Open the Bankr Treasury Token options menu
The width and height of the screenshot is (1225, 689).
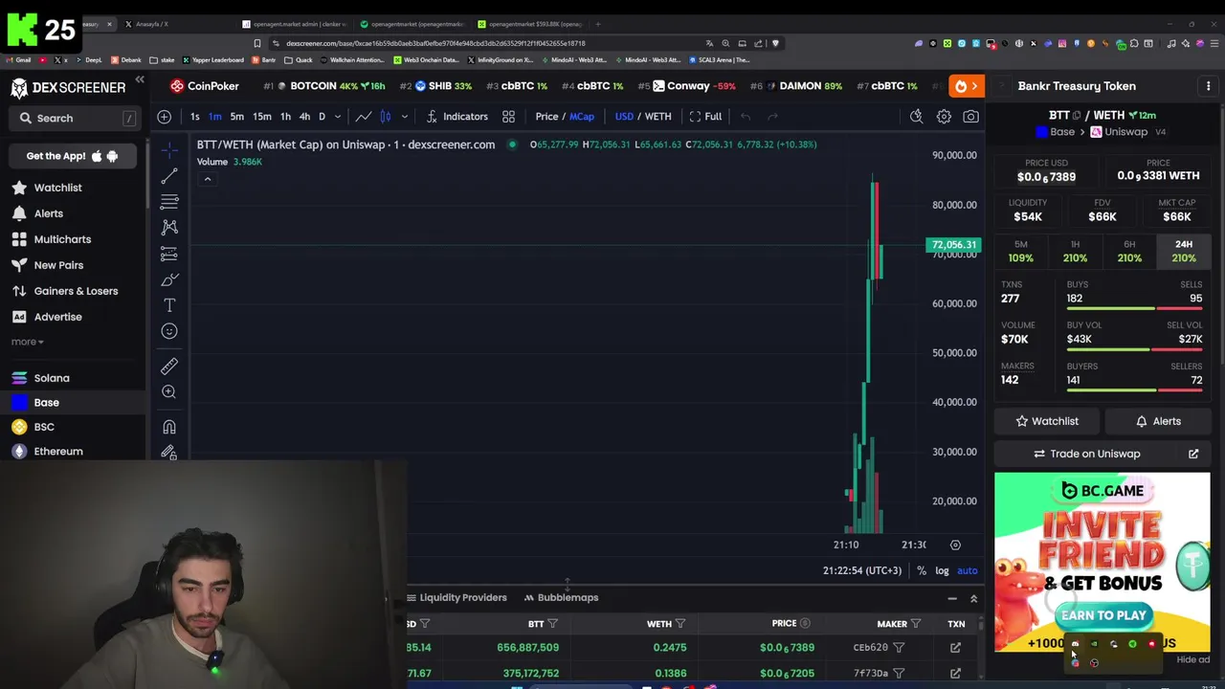pyautogui.click(x=1208, y=86)
